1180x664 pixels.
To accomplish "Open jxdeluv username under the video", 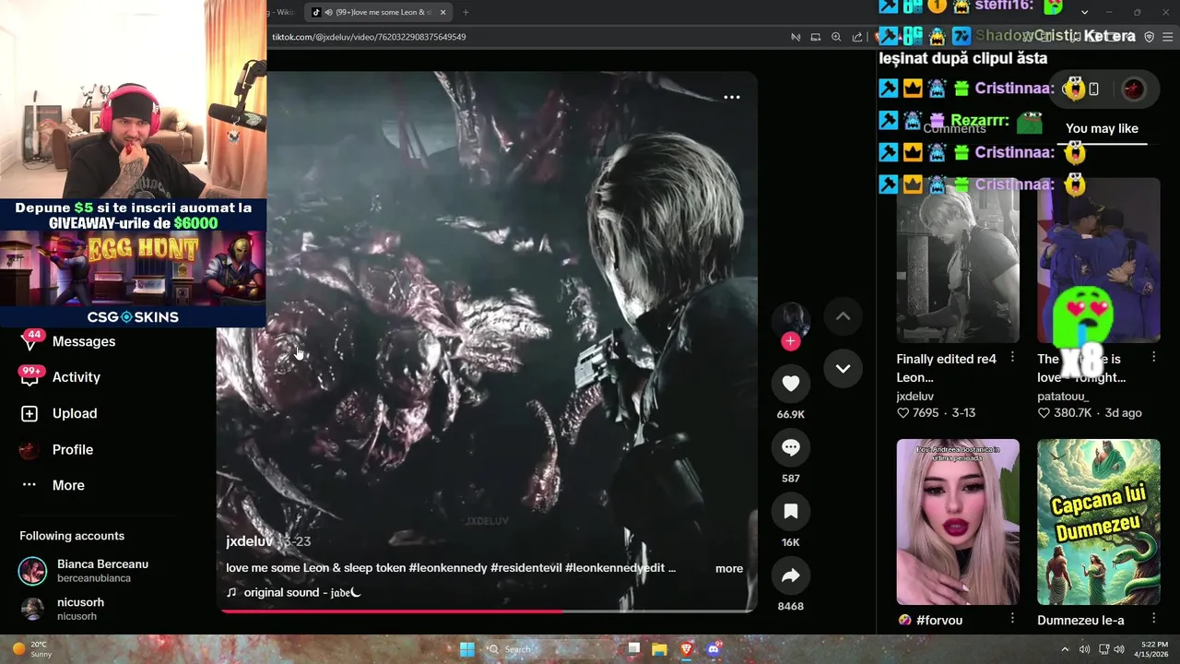I will tap(250, 541).
